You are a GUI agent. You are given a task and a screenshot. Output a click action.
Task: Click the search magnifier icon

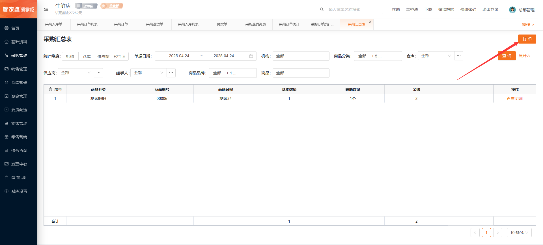click(x=322, y=9)
